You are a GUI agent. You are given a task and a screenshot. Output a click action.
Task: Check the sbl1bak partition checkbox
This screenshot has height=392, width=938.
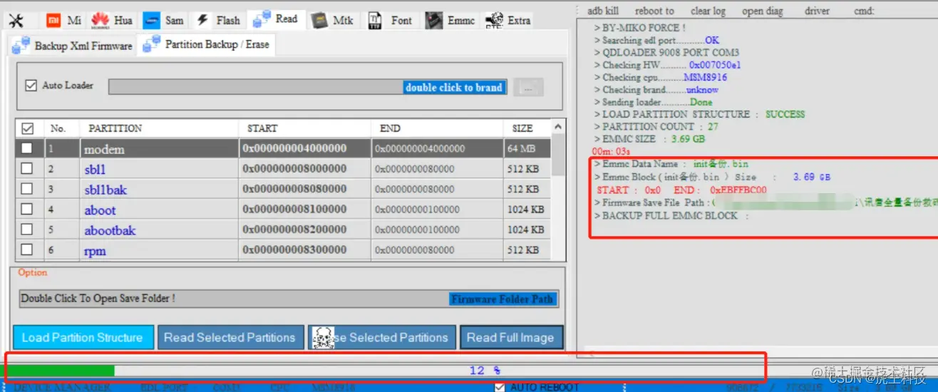tap(26, 189)
